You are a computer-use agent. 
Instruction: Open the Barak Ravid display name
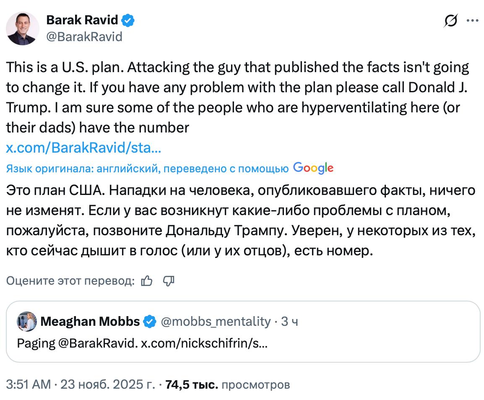click(82, 20)
